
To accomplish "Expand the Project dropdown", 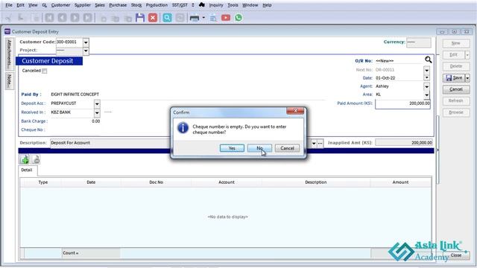I will pyautogui.click(x=86, y=51).
